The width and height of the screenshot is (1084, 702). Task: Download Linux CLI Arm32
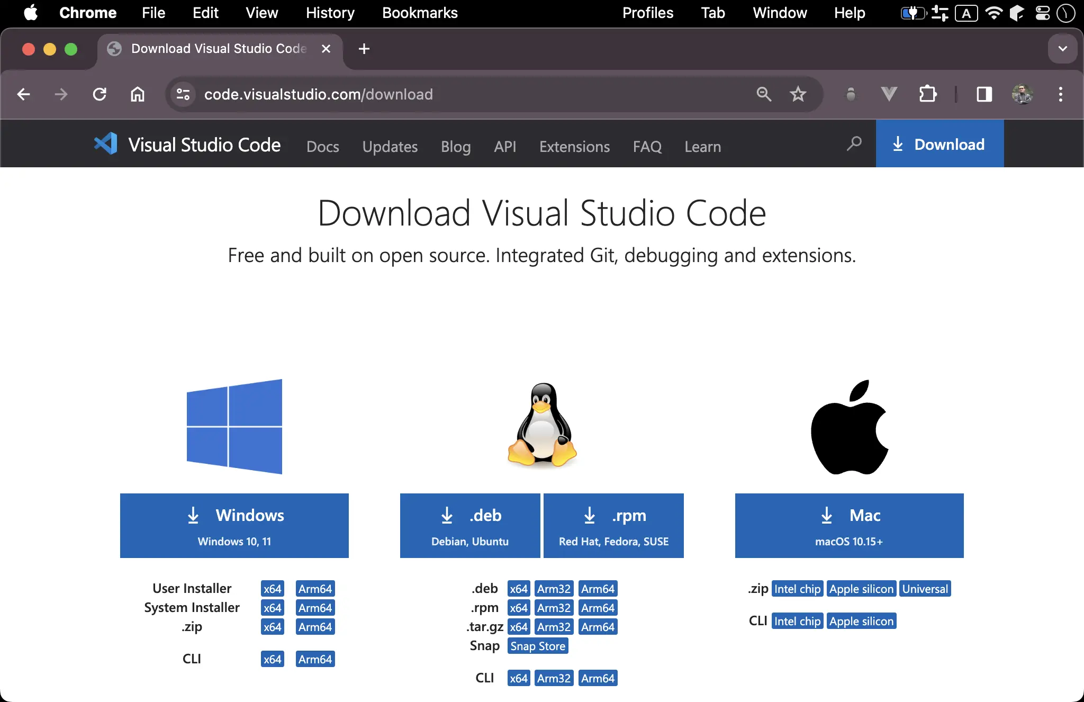point(554,678)
